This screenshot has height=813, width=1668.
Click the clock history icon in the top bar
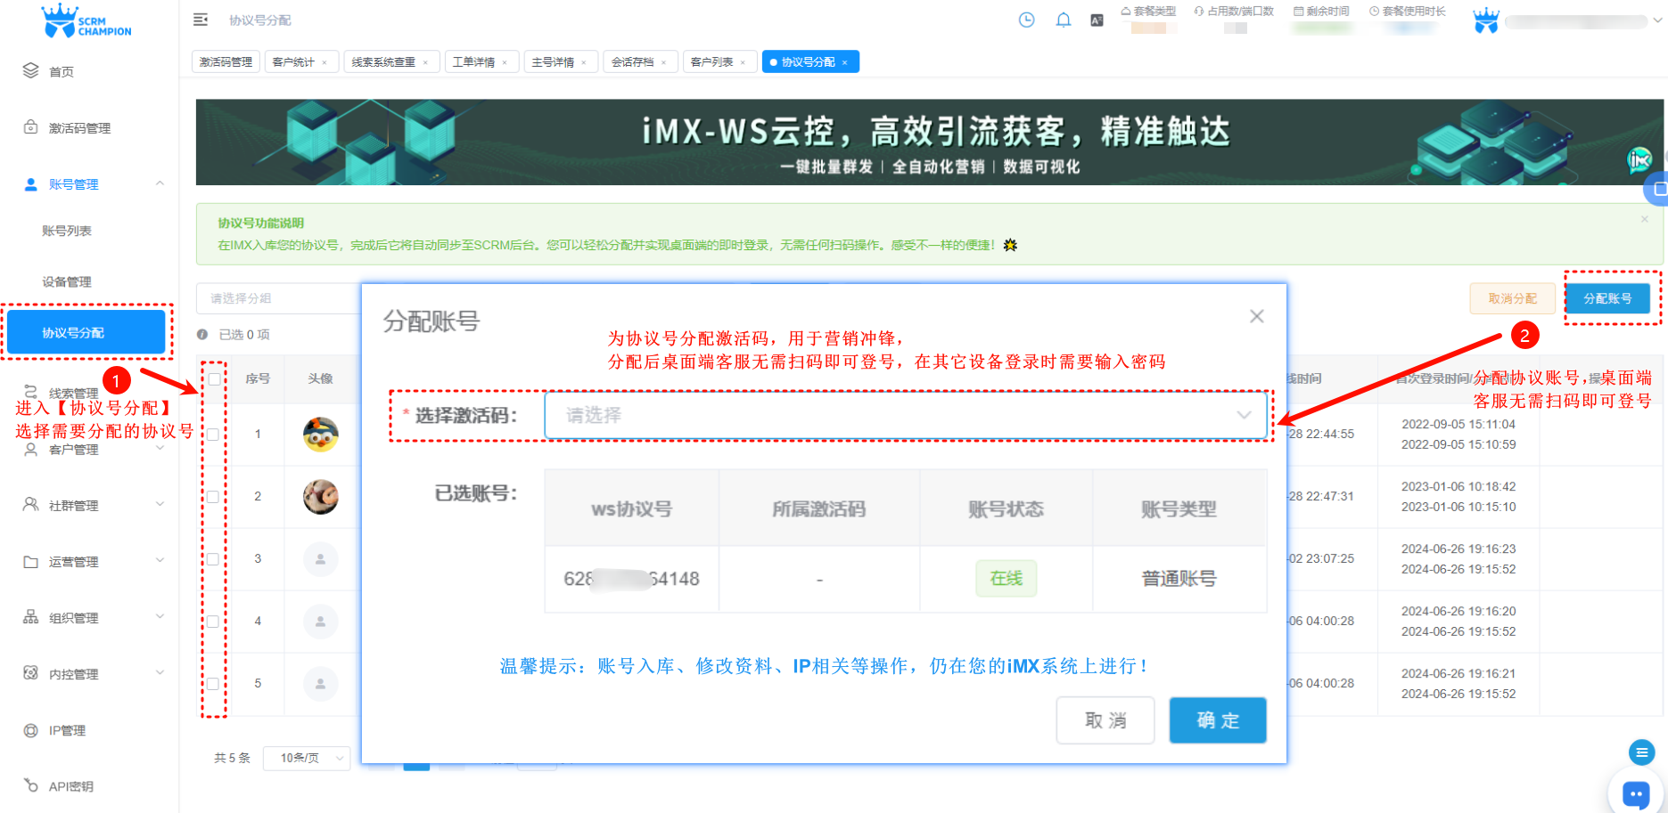(1026, 19)
